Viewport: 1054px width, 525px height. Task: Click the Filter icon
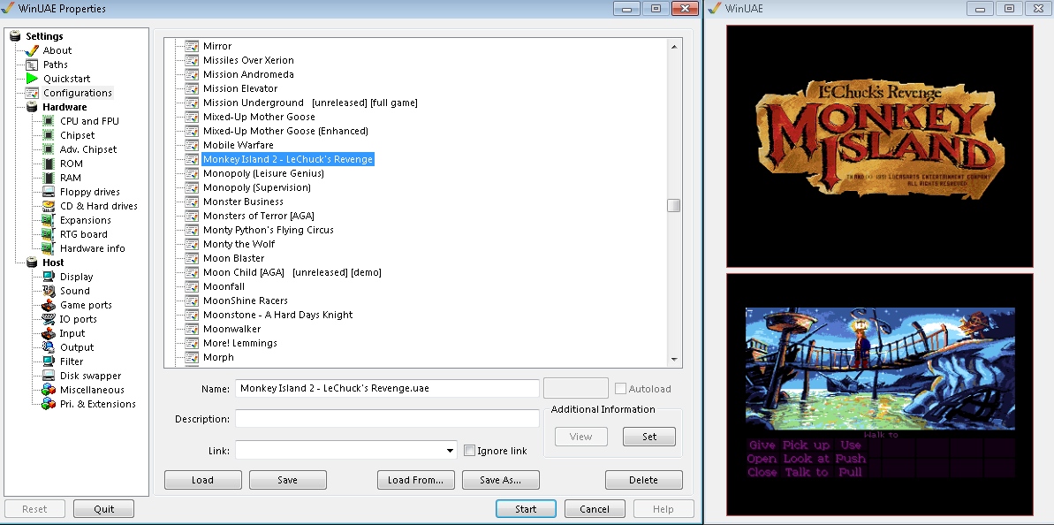coord(49,361)
